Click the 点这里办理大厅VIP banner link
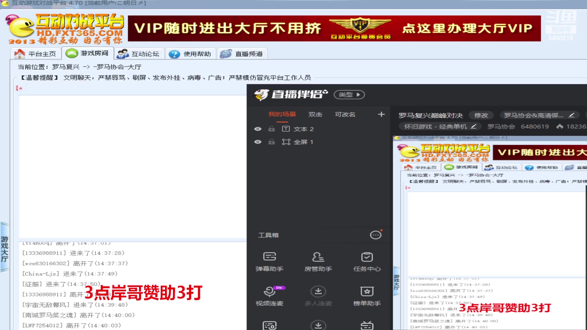The image size is (587, 330). 467,28
